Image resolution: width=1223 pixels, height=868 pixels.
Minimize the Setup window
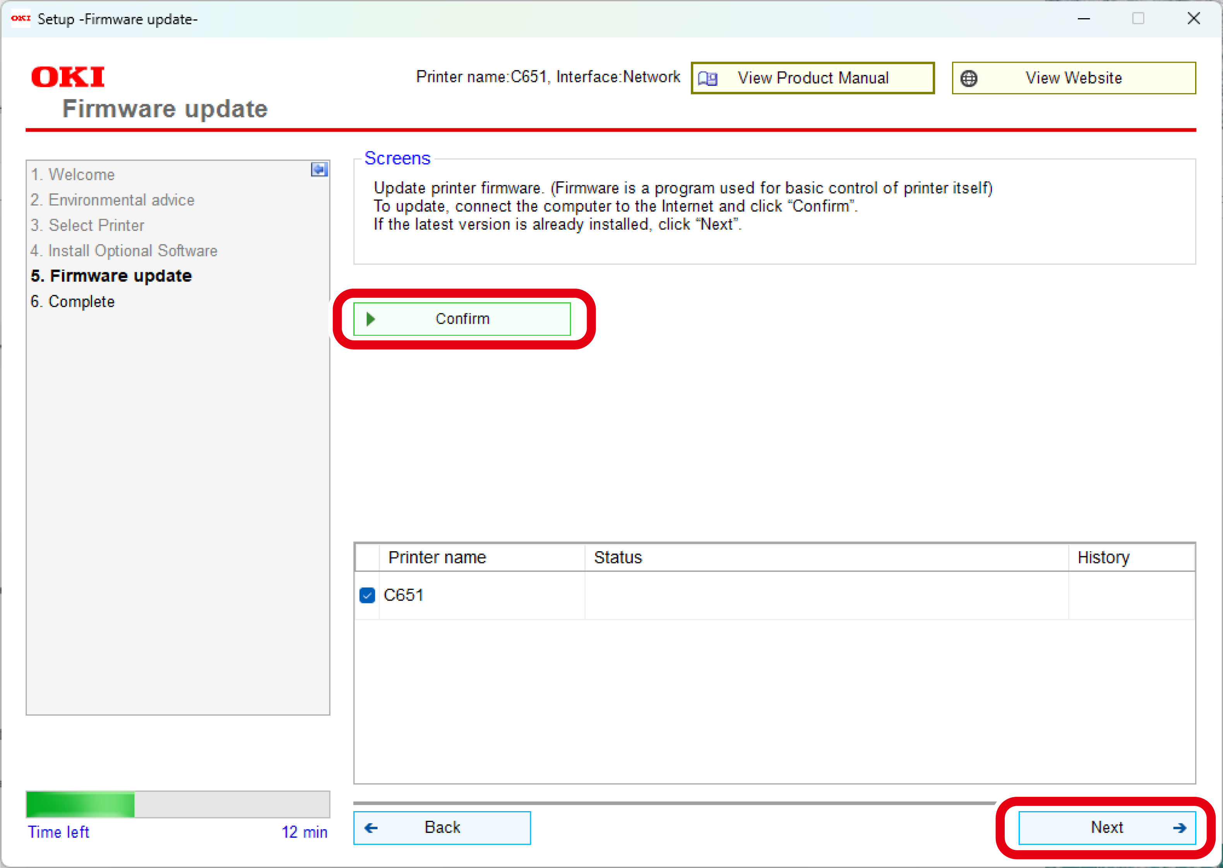coord(1084,19)
